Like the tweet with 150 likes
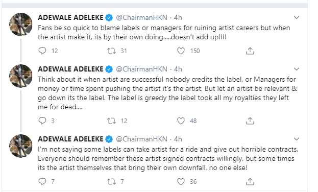This screenshot has width=318, height=192. pyautogui.click(x=181, y=51)
